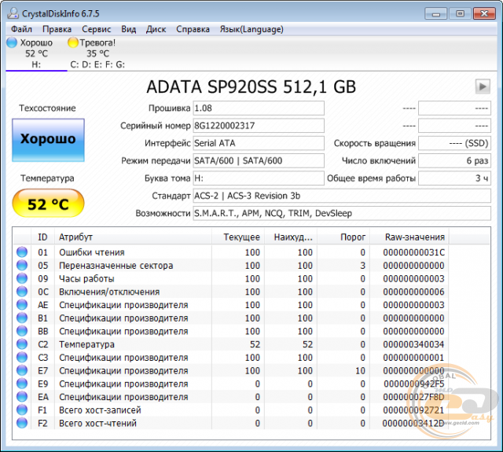Click raw value 00000000031C
This screenshot has width=503, height=452.
[x=414, y=252]
